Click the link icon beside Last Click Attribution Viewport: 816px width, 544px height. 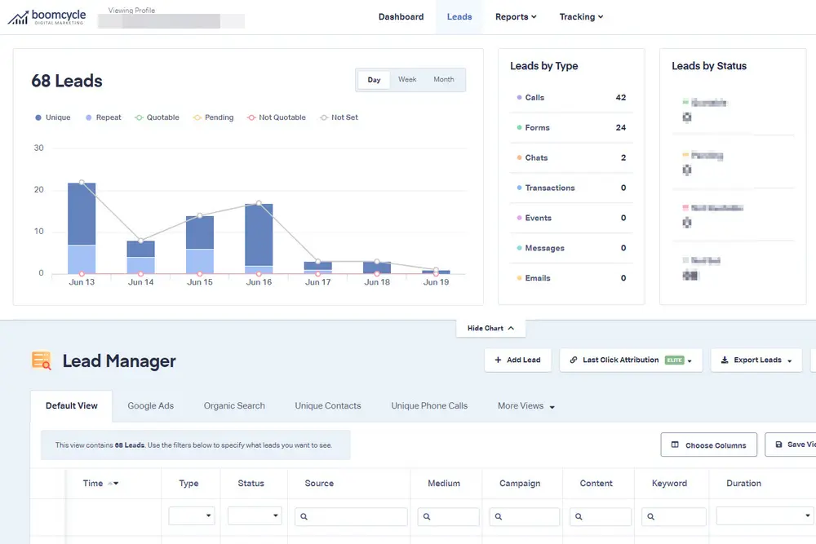point(571,360)
